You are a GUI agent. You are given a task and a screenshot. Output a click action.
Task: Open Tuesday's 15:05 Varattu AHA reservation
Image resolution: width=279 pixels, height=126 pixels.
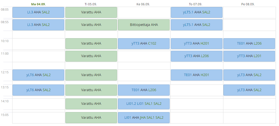point(91,118)
